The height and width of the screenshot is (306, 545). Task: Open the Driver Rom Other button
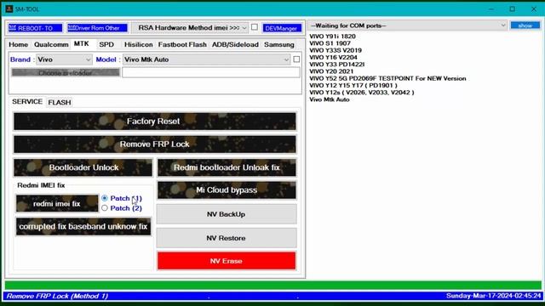tap(97, 28)
